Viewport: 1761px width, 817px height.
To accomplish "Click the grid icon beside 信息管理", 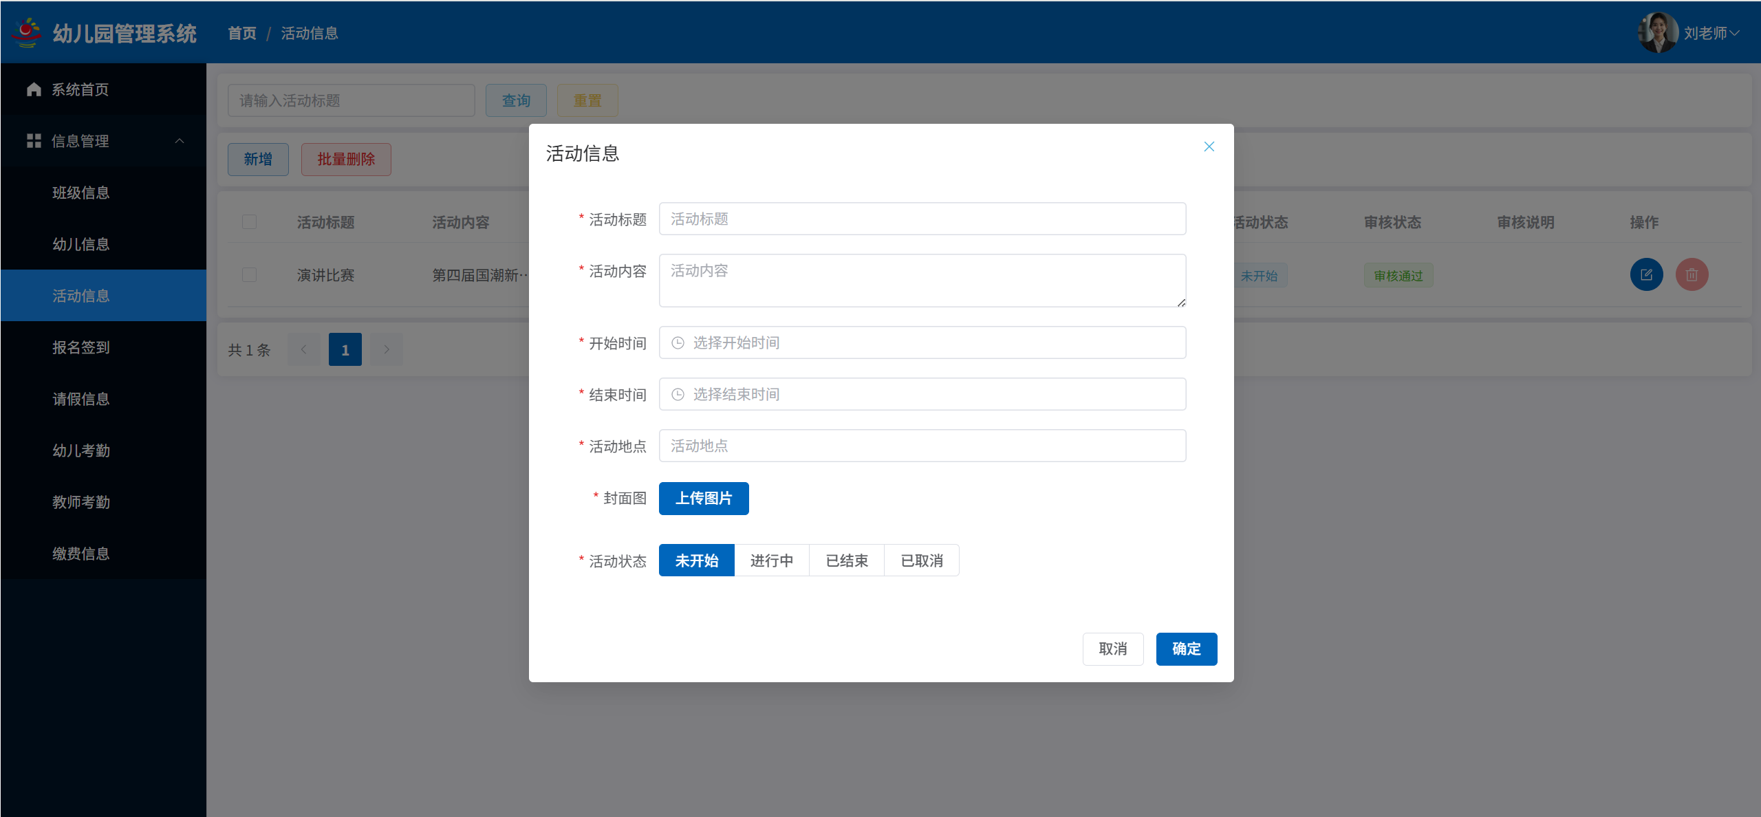I will (x=34, y=141).
